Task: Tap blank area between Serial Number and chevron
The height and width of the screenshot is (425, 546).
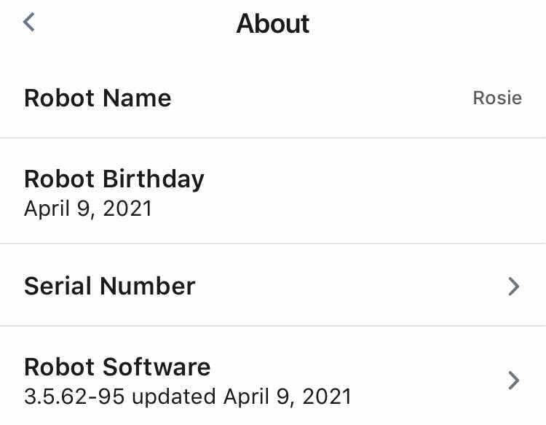Action: pyautogui.click(x=349, y=286)
